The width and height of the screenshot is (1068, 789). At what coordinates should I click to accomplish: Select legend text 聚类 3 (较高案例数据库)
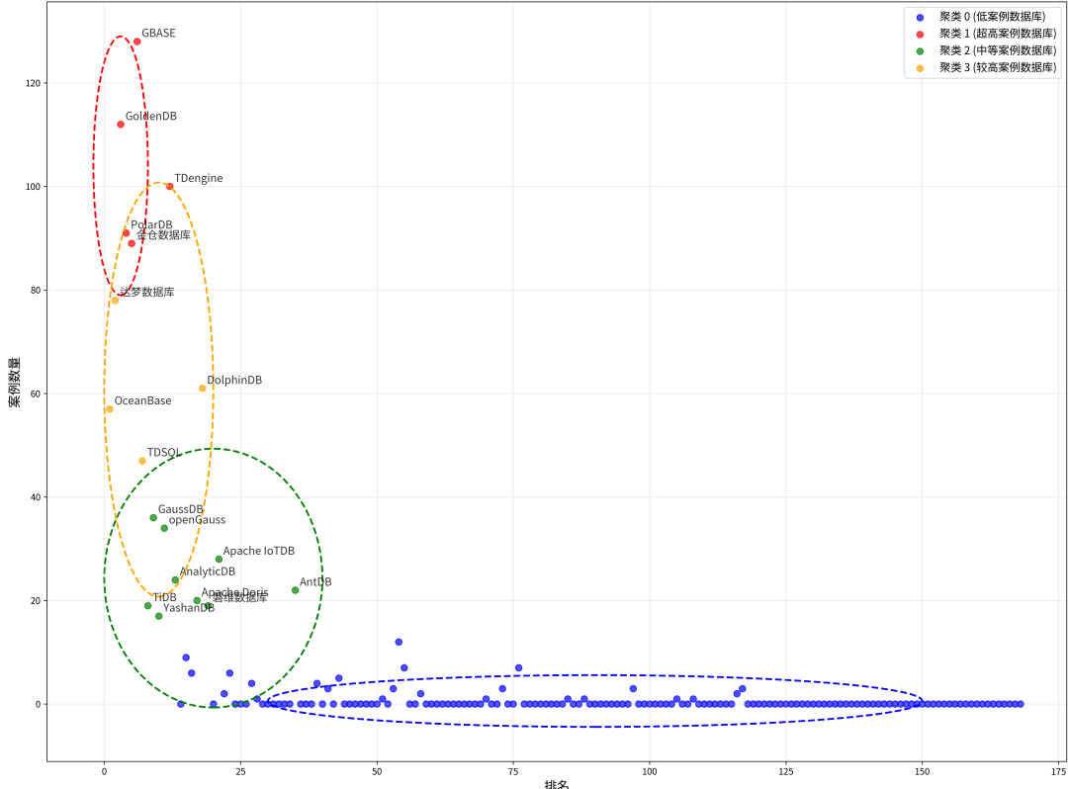coord(998,67)
